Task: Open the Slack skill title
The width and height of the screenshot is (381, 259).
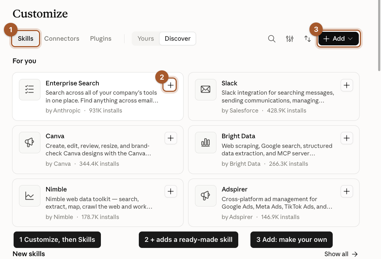Action: click(229, 83)
